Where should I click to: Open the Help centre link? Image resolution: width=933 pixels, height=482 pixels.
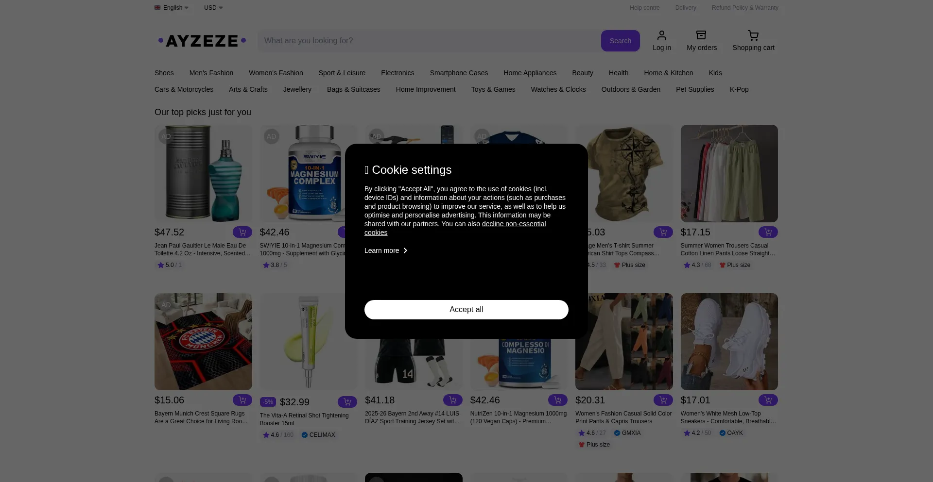point(645,8)
